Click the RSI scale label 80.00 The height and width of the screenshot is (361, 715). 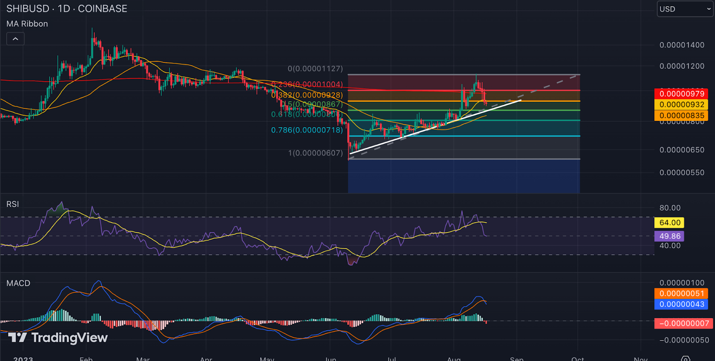tap(670, 208)
